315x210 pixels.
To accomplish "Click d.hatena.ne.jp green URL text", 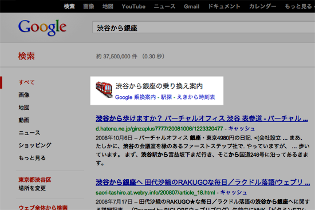I will 159,129.
